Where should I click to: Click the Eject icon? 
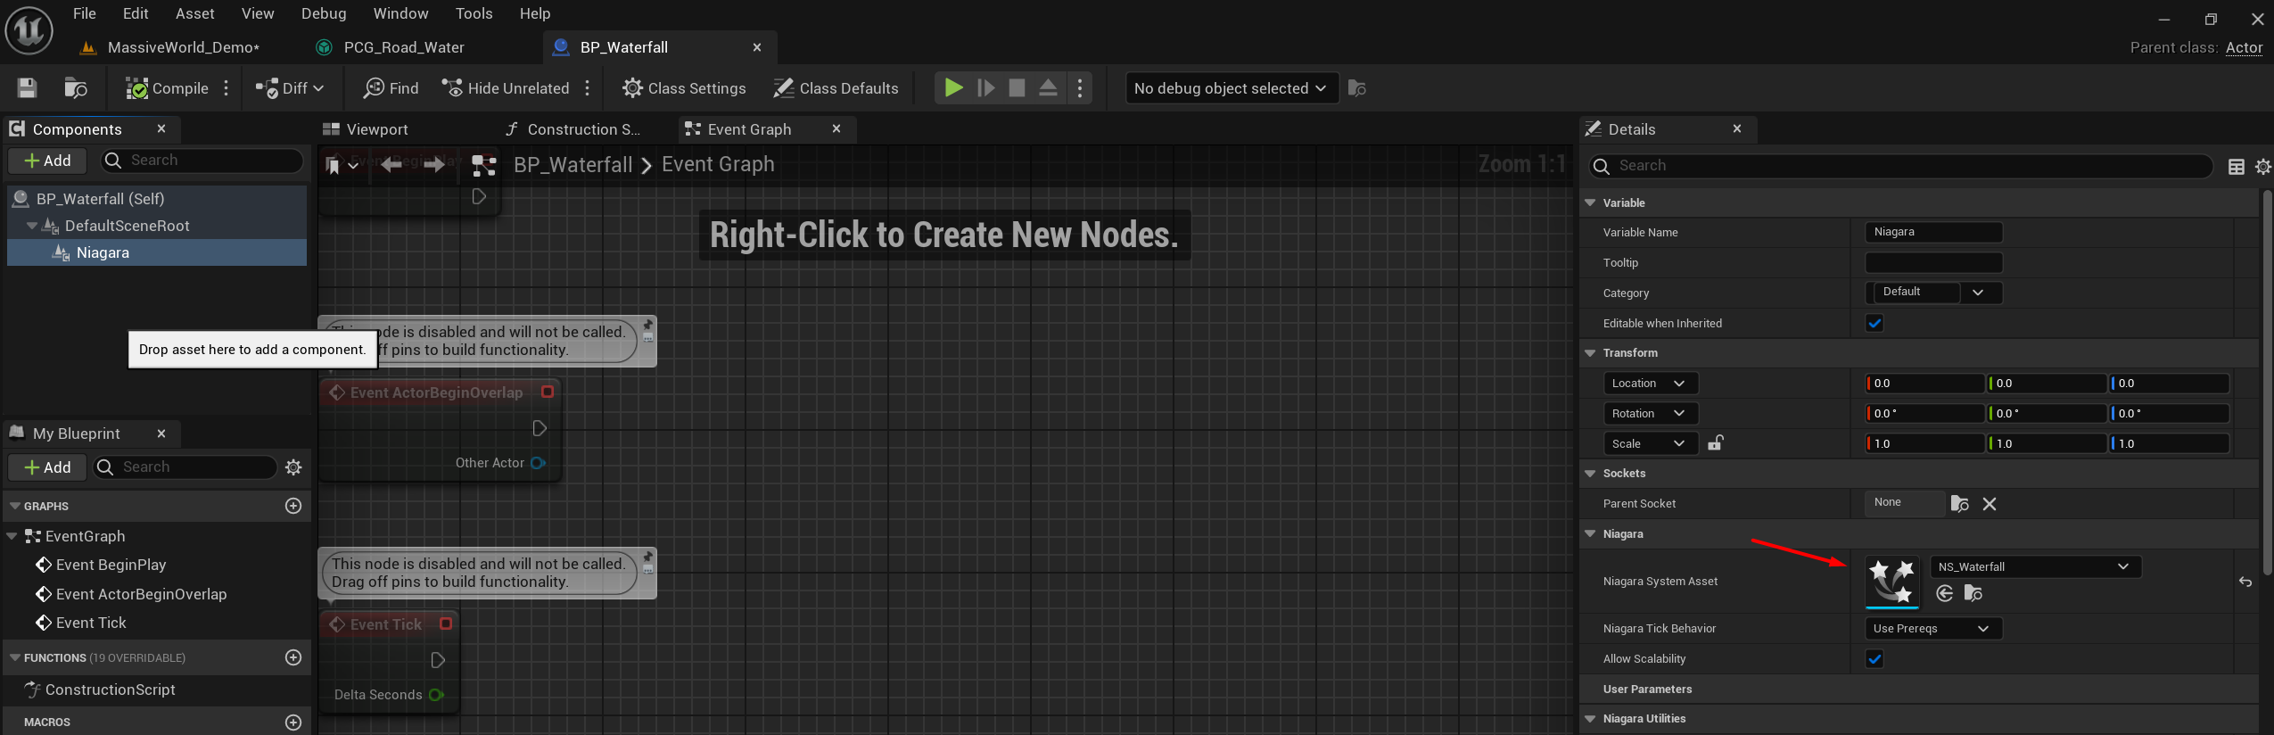click(x=1049, y=87)
